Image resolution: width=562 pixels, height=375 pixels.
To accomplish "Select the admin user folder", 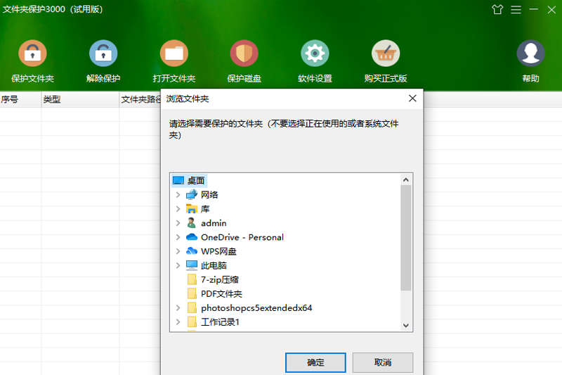I will pyautogui.click(x=214, y=223).
